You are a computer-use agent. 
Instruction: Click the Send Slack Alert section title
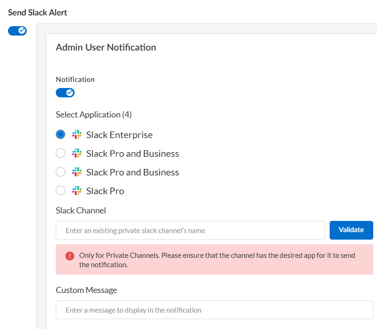pos(38,13)
